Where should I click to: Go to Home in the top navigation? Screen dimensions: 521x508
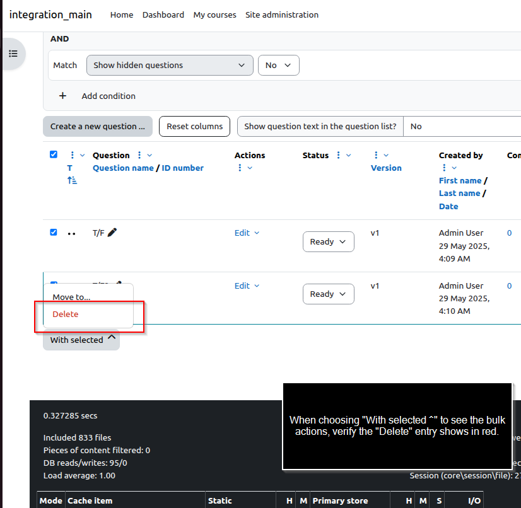(x=122, y=15)
